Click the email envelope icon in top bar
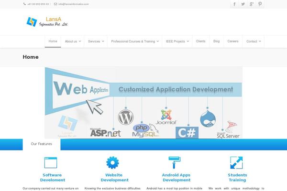Viewport: 287px width, 191px height. (55, 4)
